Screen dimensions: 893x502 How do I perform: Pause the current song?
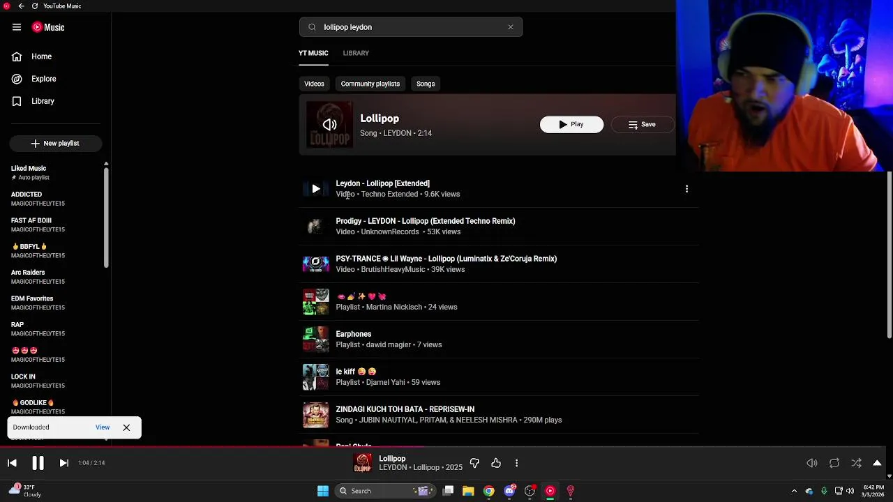38,463
